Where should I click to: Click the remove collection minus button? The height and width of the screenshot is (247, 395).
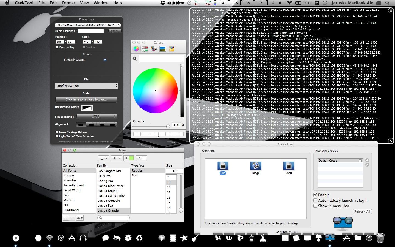[72, 218]
